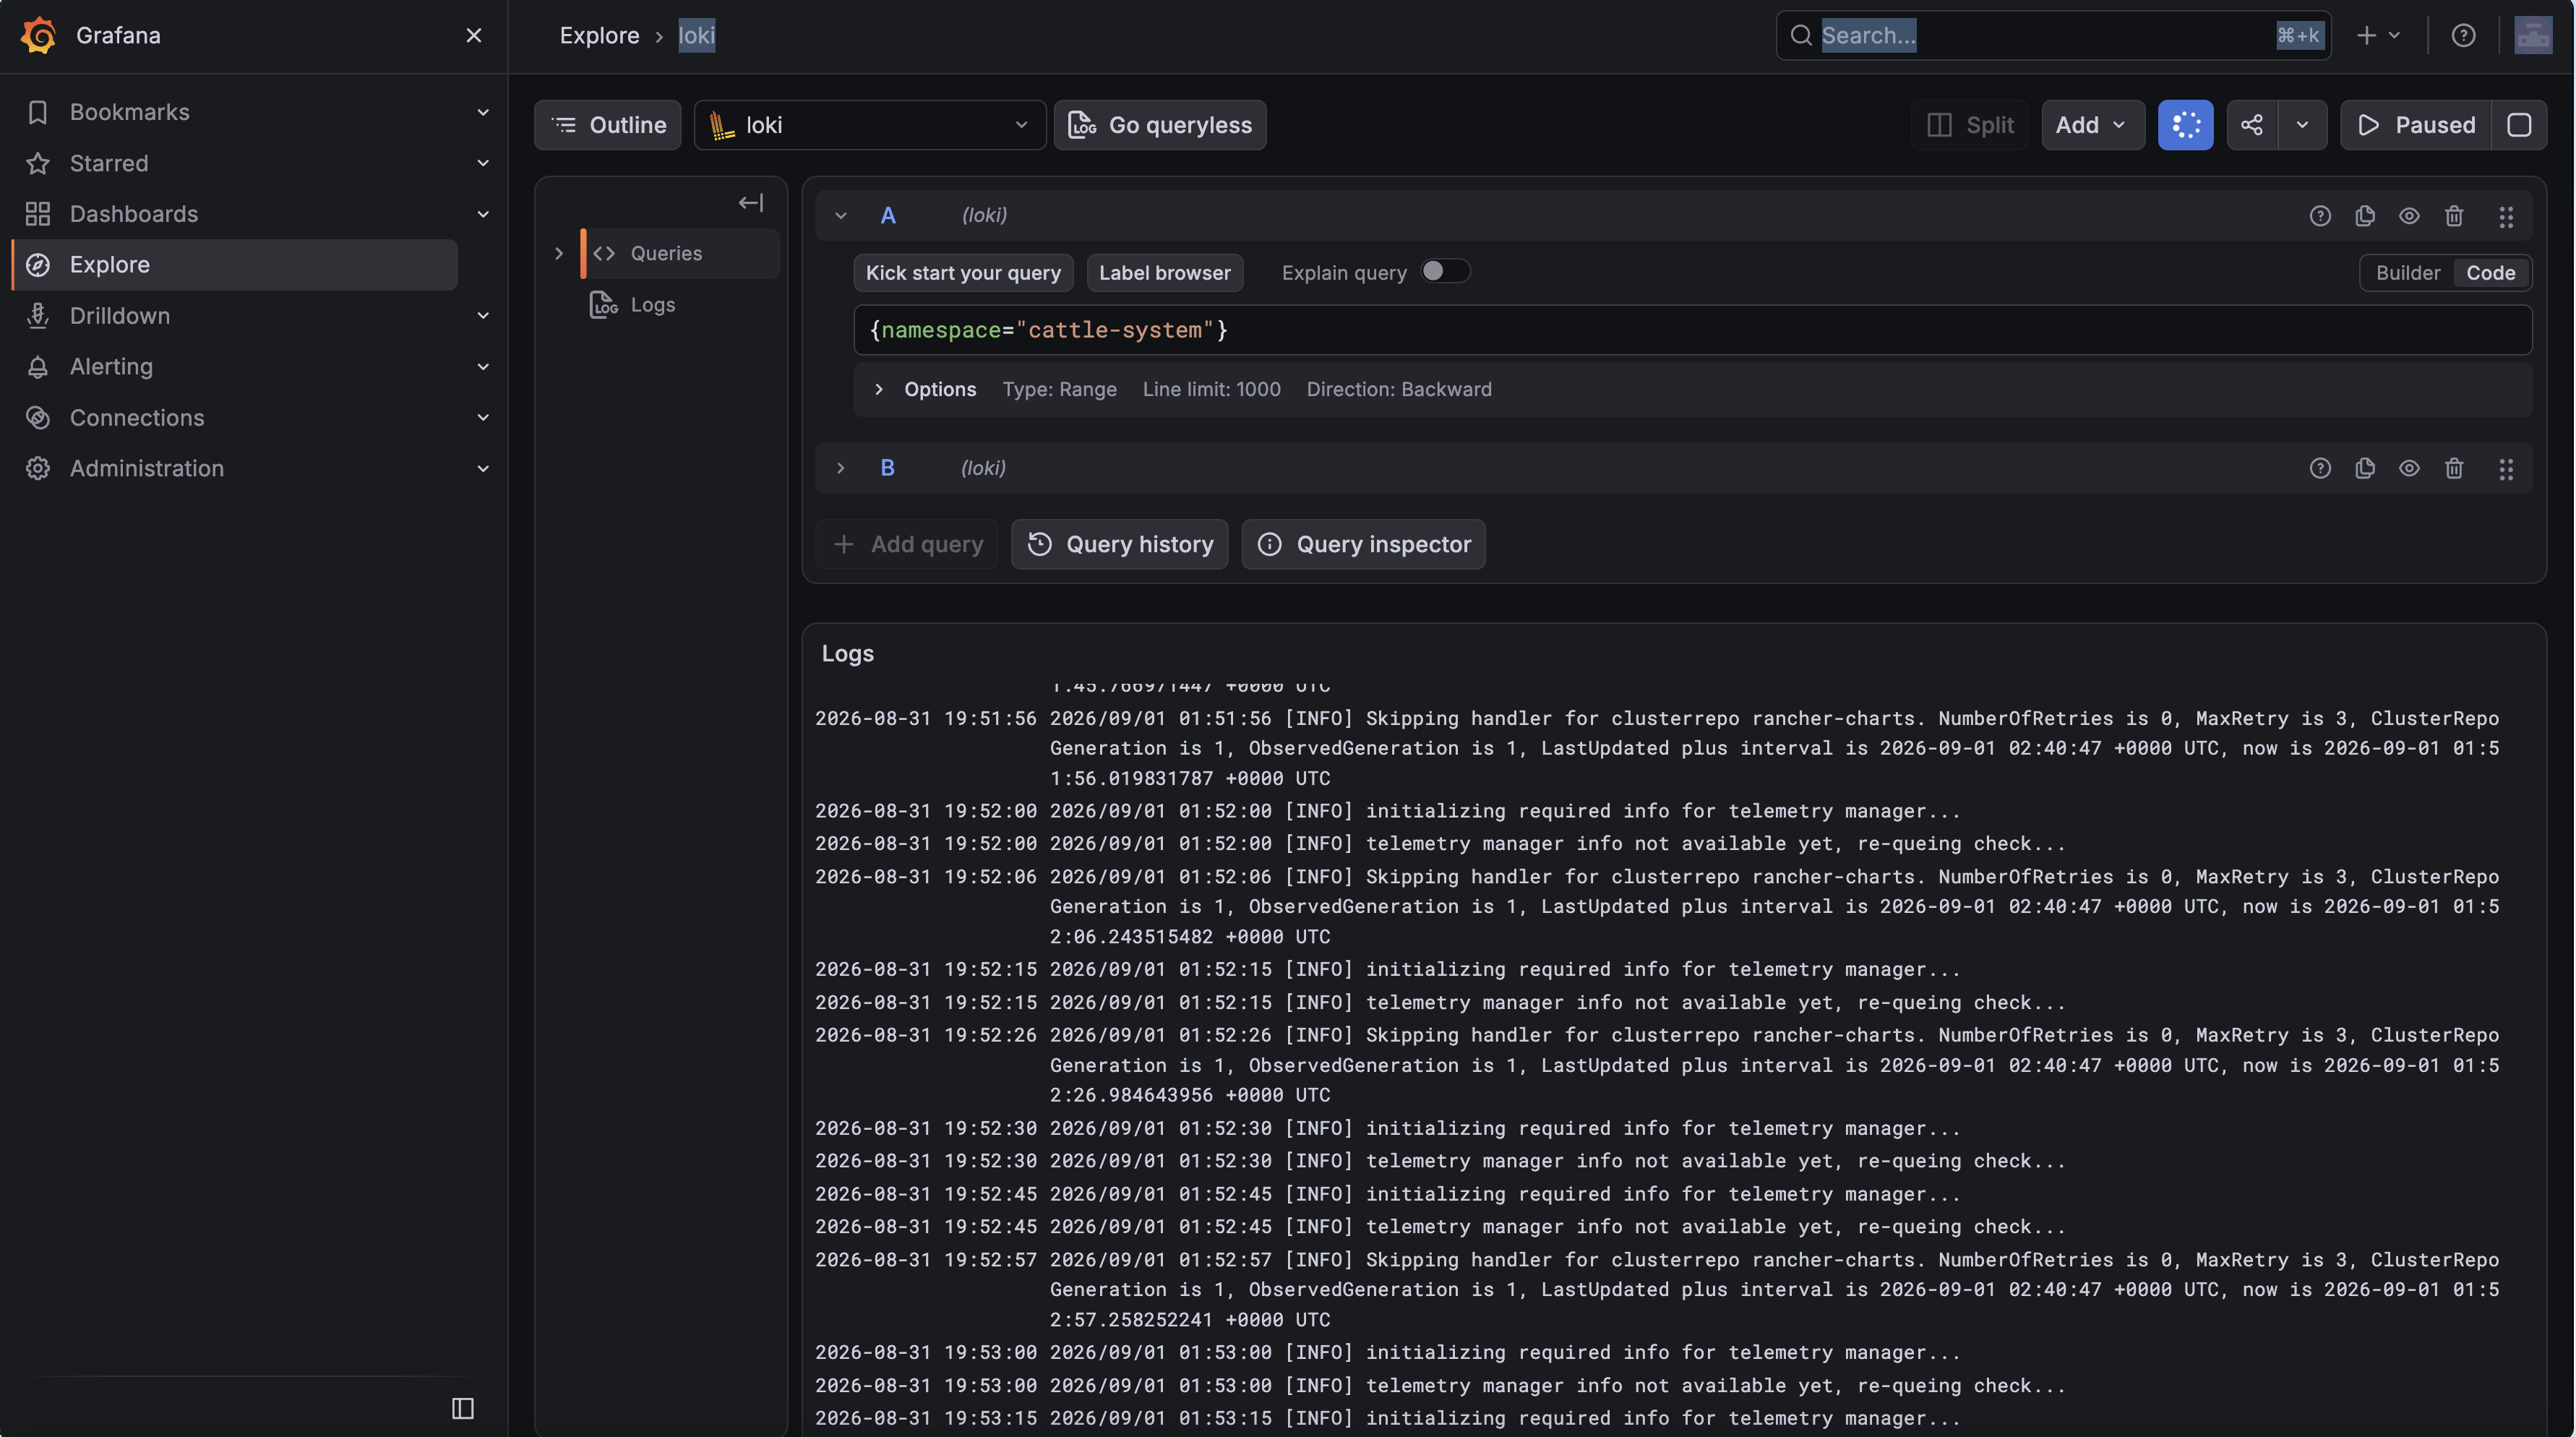Viewport: 2576px width, 1437px height.
Task: Open the Starred nav section
Action: [109, 163]
